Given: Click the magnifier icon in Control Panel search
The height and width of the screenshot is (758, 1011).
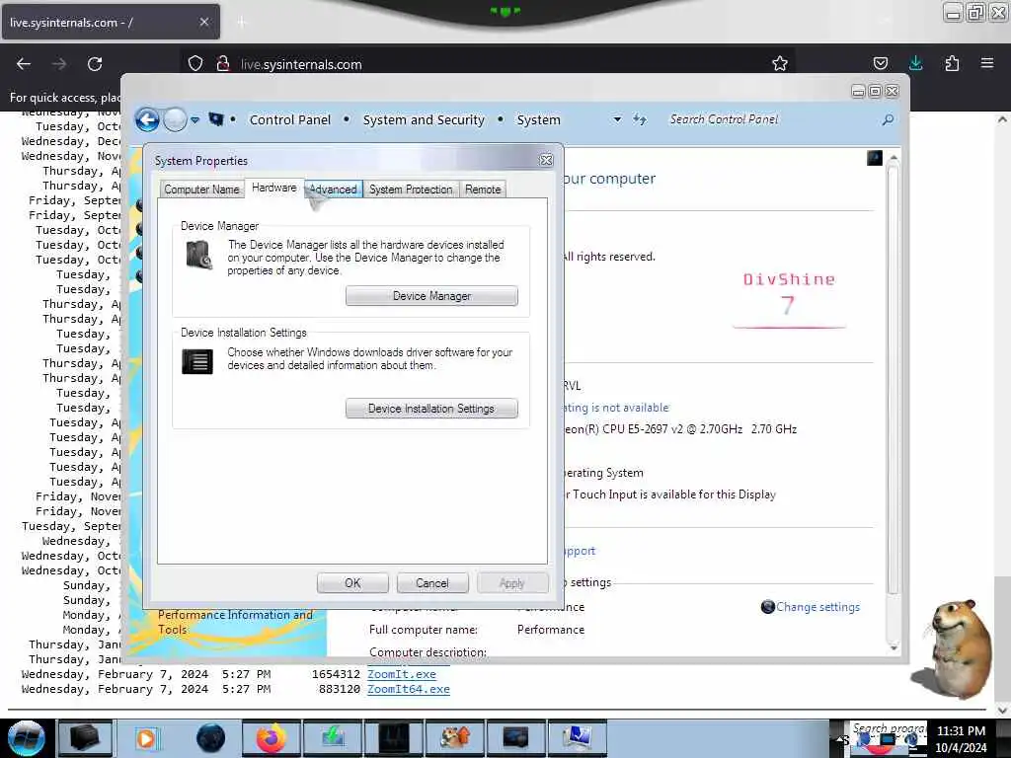Looking at the screenshot, I should click(x=888, y=119).
